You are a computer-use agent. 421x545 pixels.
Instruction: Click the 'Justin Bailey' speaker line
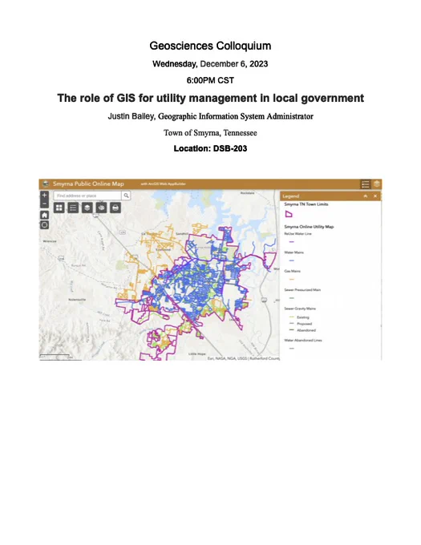pyautogui.click(x=210, y=116)
